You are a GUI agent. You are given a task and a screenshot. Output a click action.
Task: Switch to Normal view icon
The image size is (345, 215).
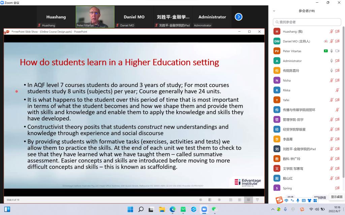231,200
